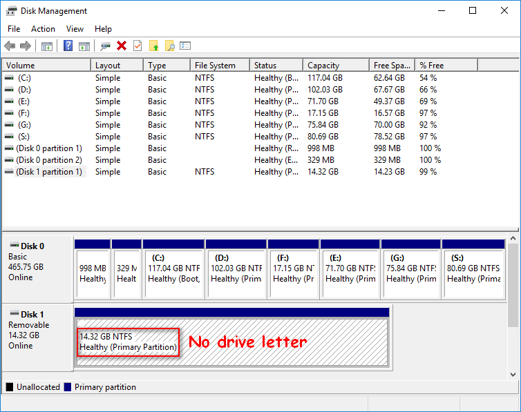Screen dimensions: 521x412
Task: Select the (D:) 102.03 GB partition block
Action: point(236,273)
